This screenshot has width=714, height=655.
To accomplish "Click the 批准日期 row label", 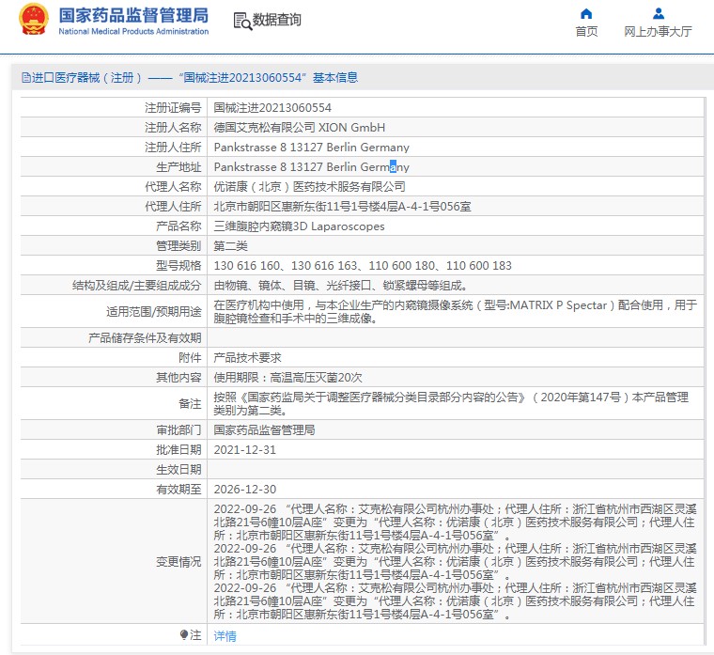I will point(178,449).
